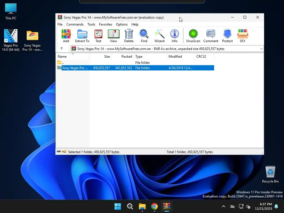
Task: Open File Explorer from taskbar
Action: coord(142,206)
